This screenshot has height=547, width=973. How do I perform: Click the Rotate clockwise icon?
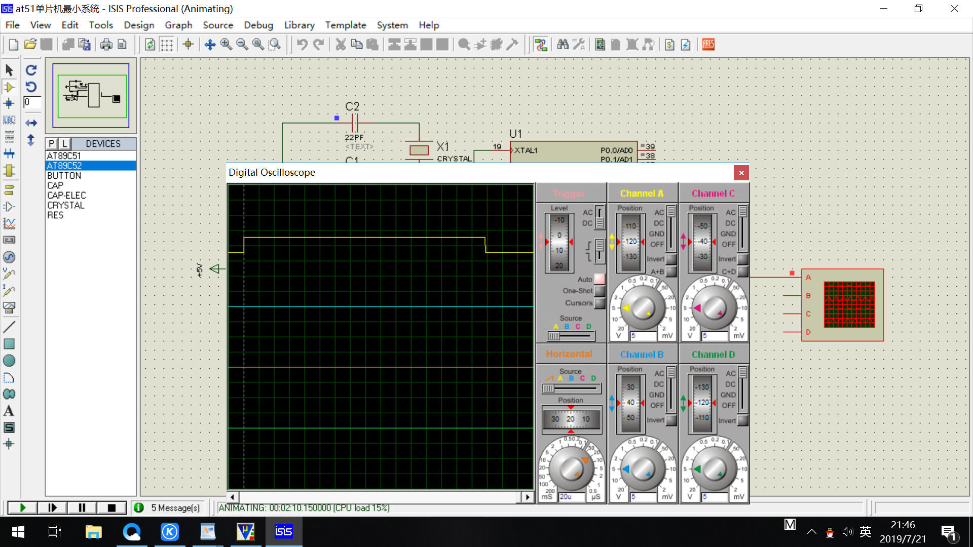click(31, 70)
